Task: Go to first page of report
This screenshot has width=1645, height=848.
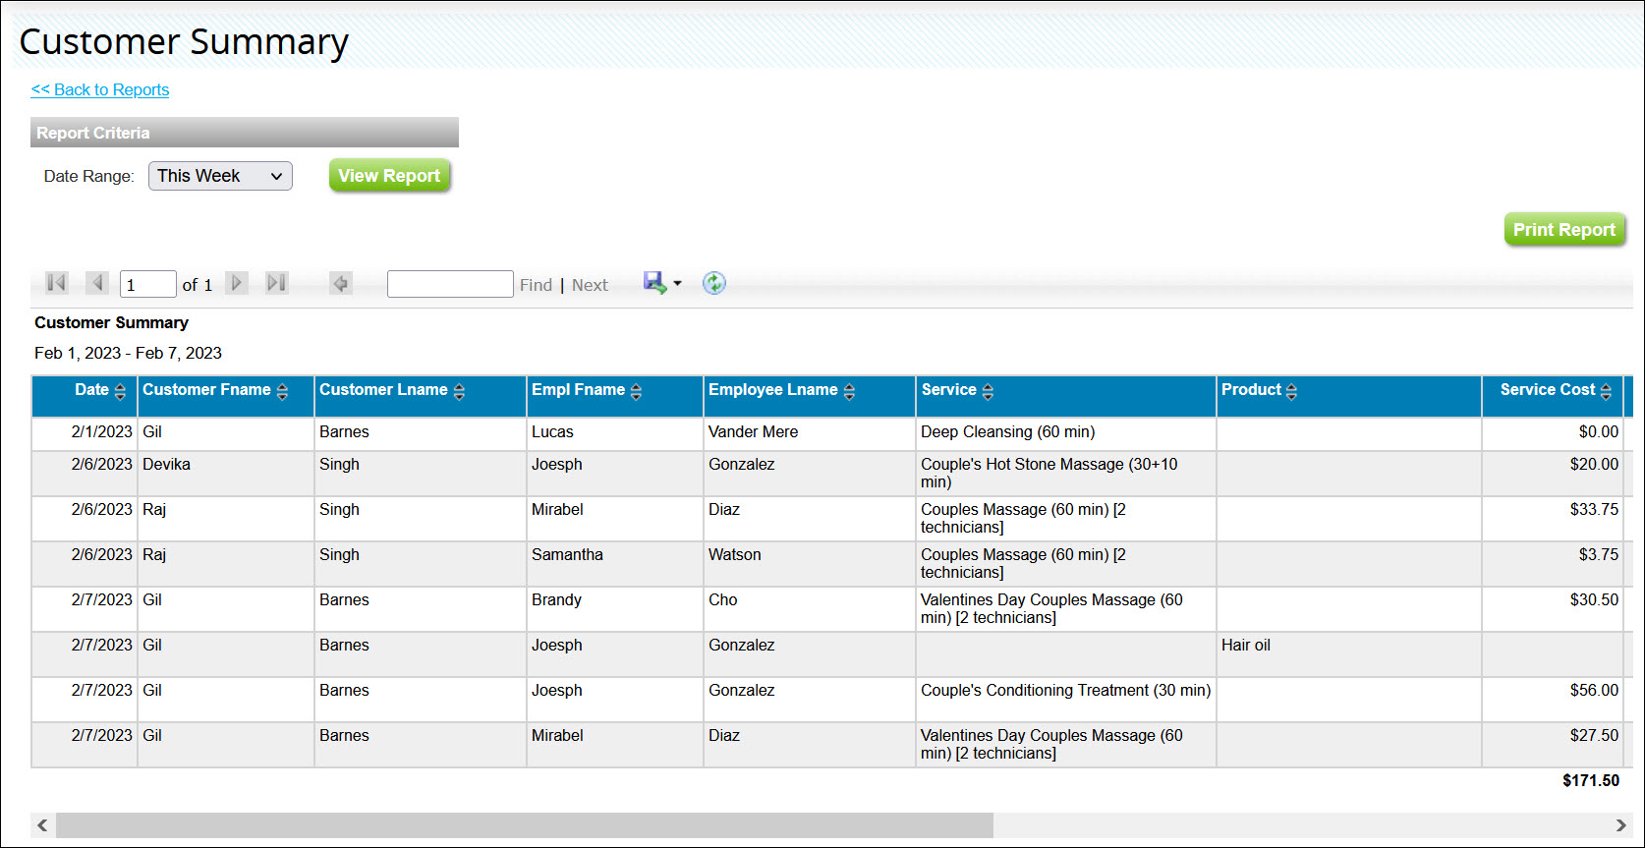Action: [x=57, y=283]
